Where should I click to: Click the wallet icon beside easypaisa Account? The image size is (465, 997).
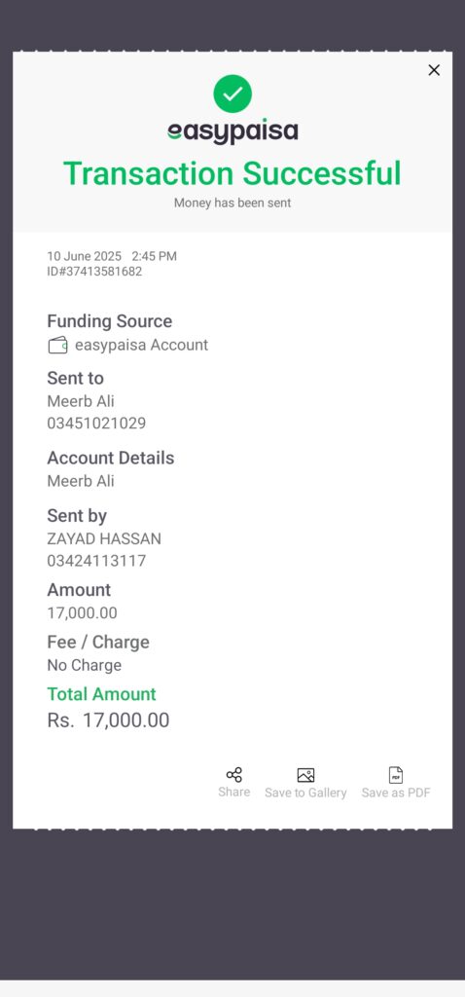pyautogui.click(x=57, y=346)
